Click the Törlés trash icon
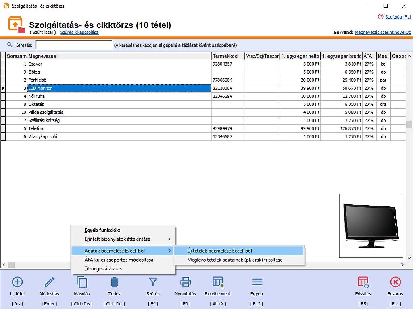This screenshot has height=309, width=413. 114,282
